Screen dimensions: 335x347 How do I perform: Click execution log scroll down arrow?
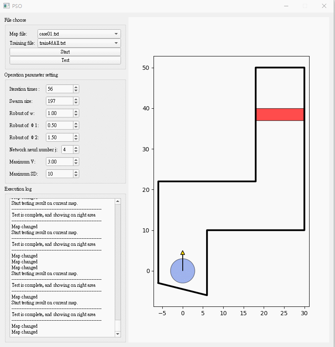[118, 334]
